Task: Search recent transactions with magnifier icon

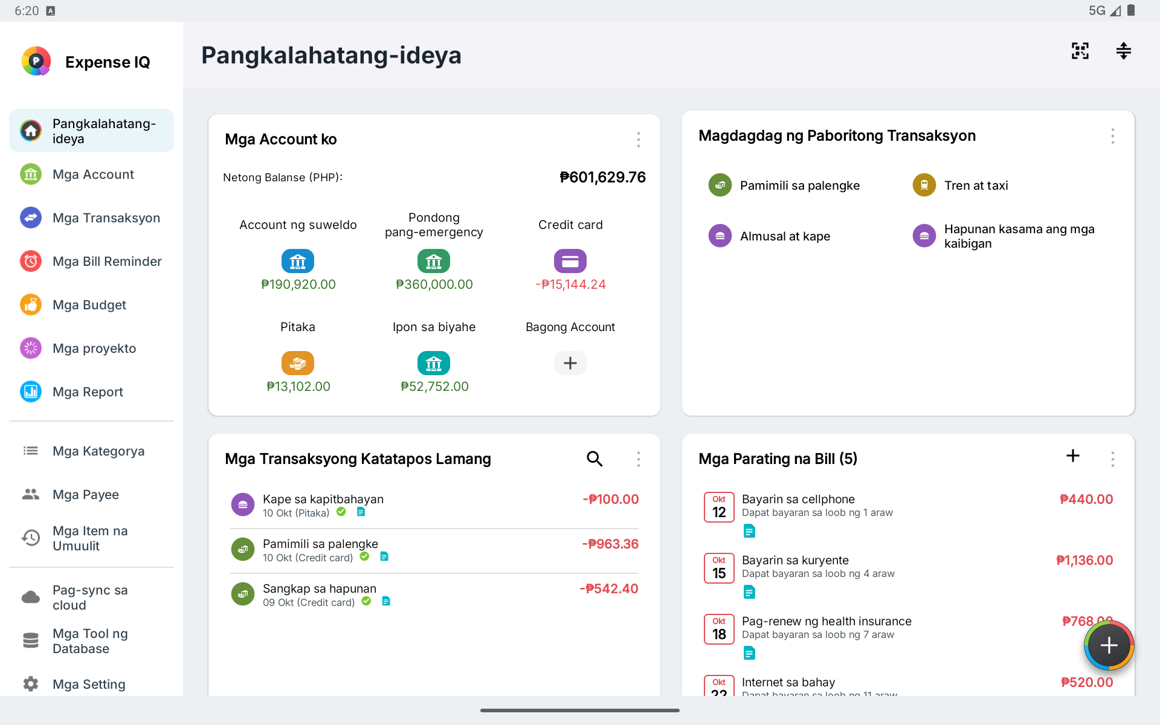Action: [594, 459]
